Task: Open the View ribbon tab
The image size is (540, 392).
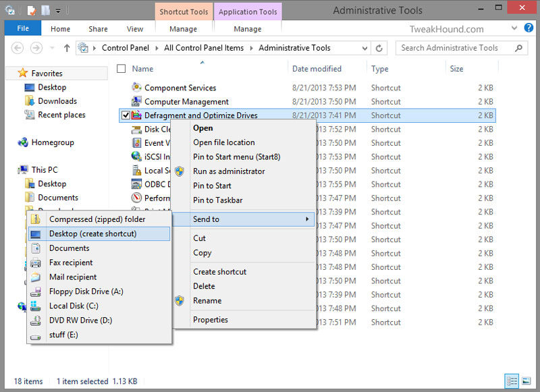Action: point(135,29)
